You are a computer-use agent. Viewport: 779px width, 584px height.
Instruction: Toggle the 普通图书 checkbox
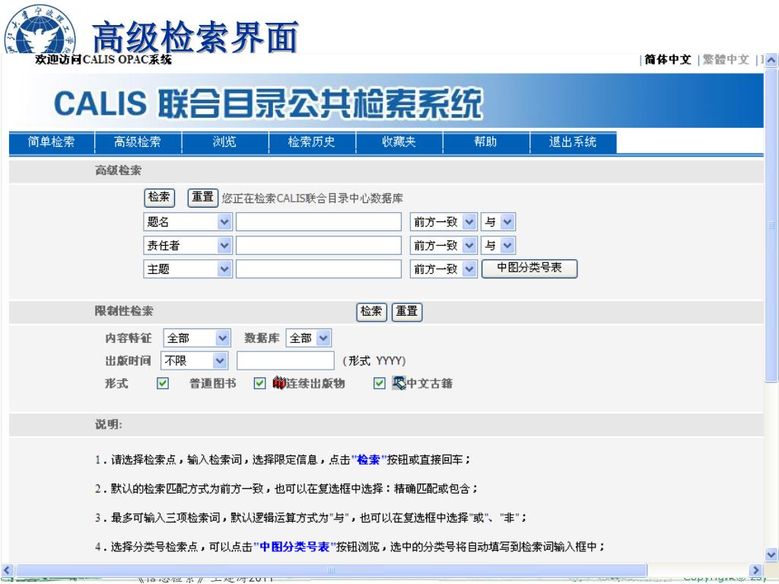(163, 383)
